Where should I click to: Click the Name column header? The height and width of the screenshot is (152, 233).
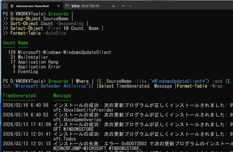tap(23, 43)
